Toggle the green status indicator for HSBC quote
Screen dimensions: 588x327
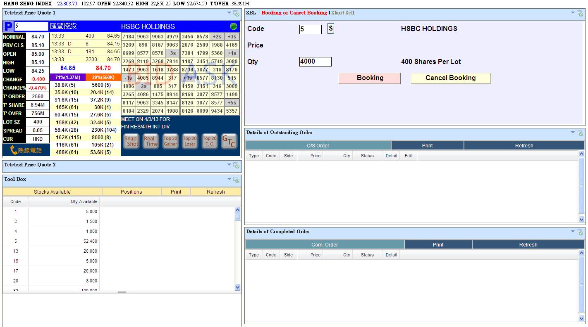tap(233, 26)
